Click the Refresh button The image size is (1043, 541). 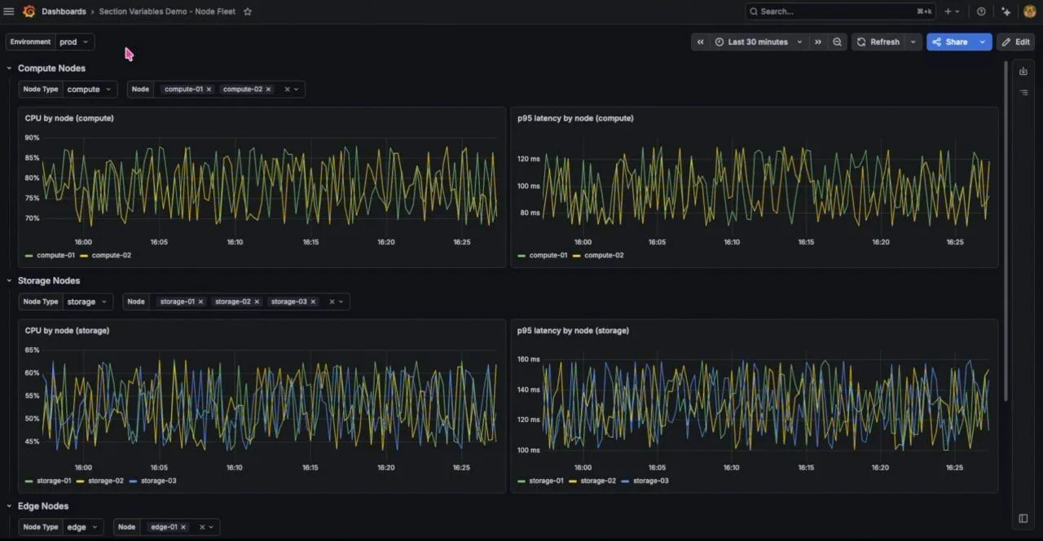click(x=878, y=42)
